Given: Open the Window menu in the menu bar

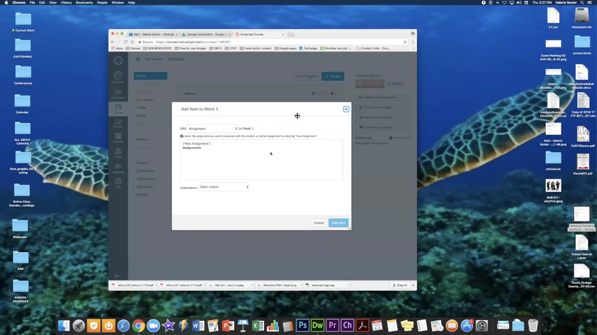Looking at the screenshot, I should pos(118,3).
